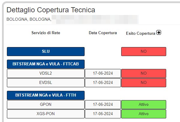
Task: Click the Servizio di Rete column header
Action: pyautogui.click(x=46, y=33)
